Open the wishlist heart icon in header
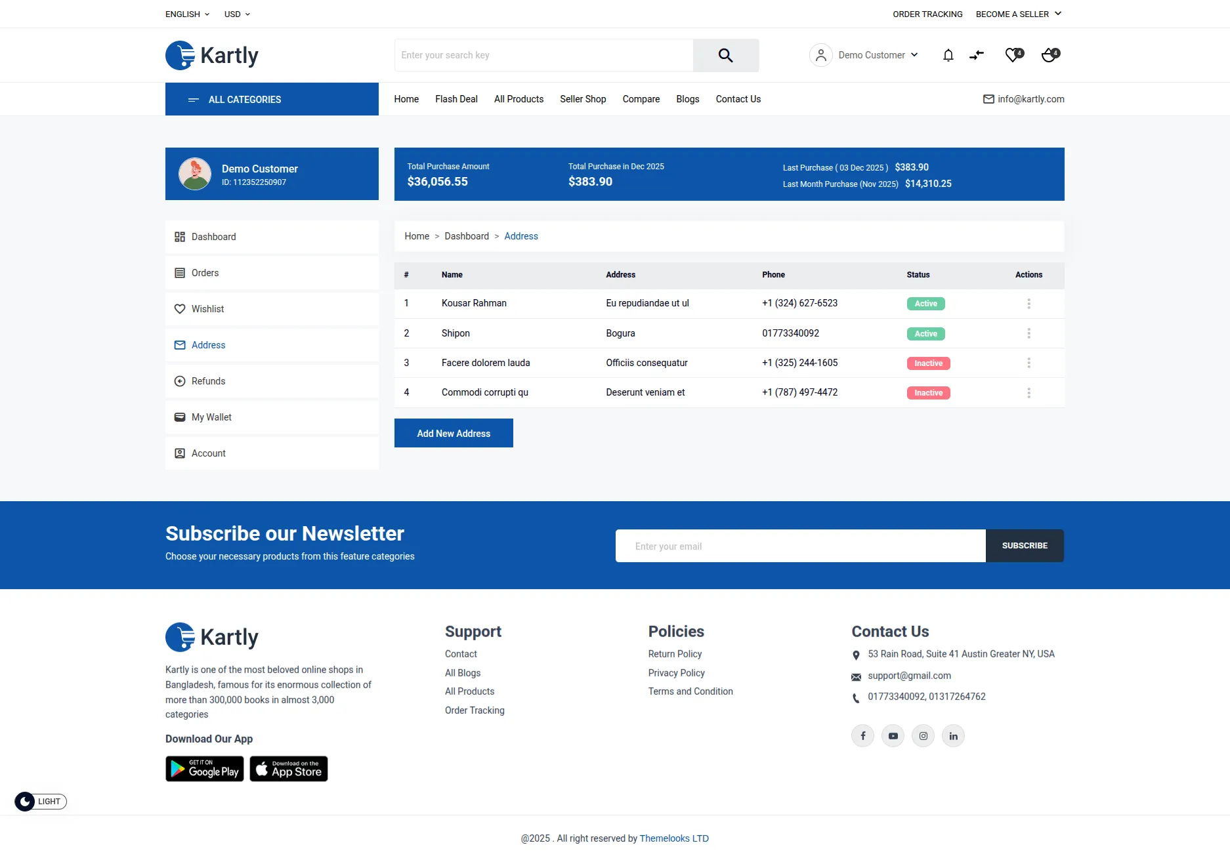Viewport: 1230px width, 862px height. (x=1013, y=55)
